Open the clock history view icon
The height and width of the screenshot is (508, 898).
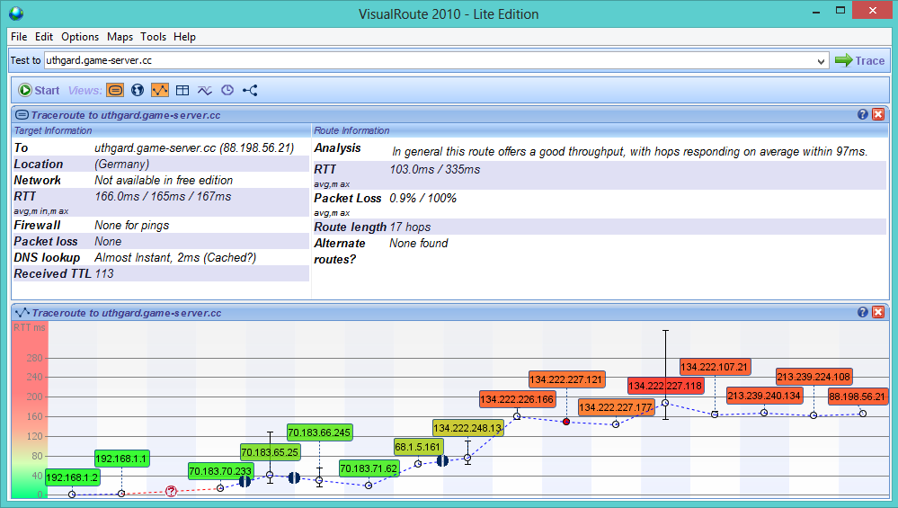tap(227, 90)
